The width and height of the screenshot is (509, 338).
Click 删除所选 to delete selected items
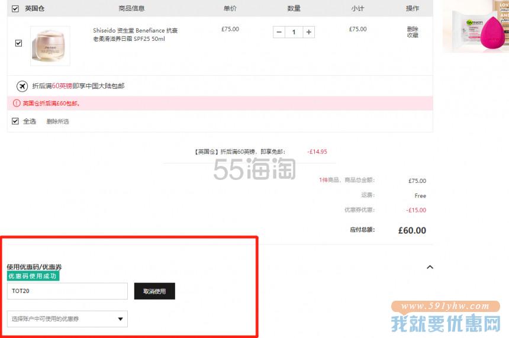(58, 121)
